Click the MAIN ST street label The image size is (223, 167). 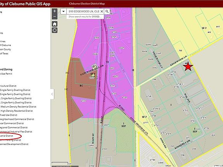(93, 138)
